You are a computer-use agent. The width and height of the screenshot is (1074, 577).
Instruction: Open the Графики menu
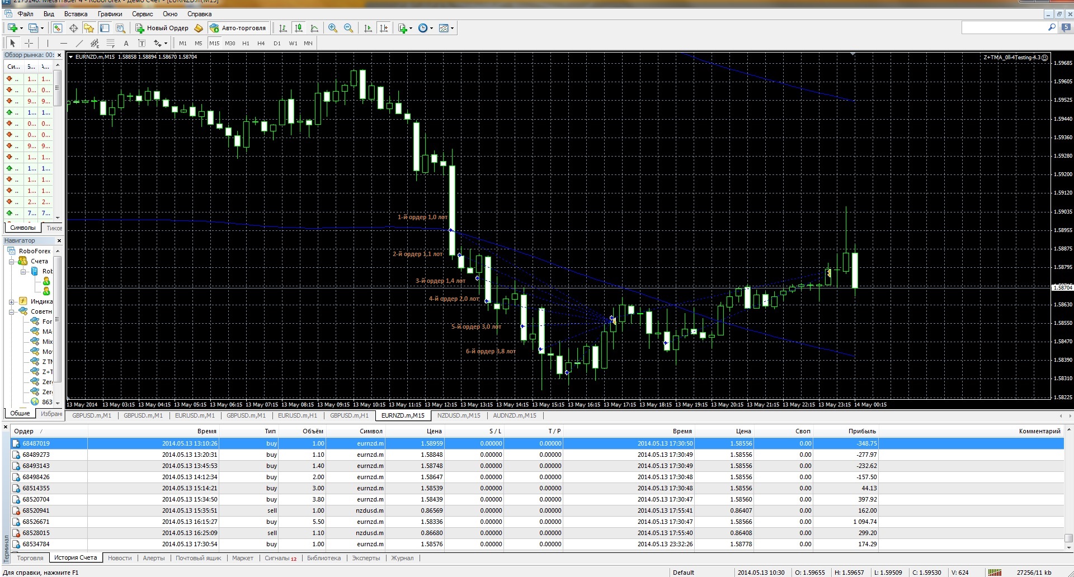click(x=110, y=14)
